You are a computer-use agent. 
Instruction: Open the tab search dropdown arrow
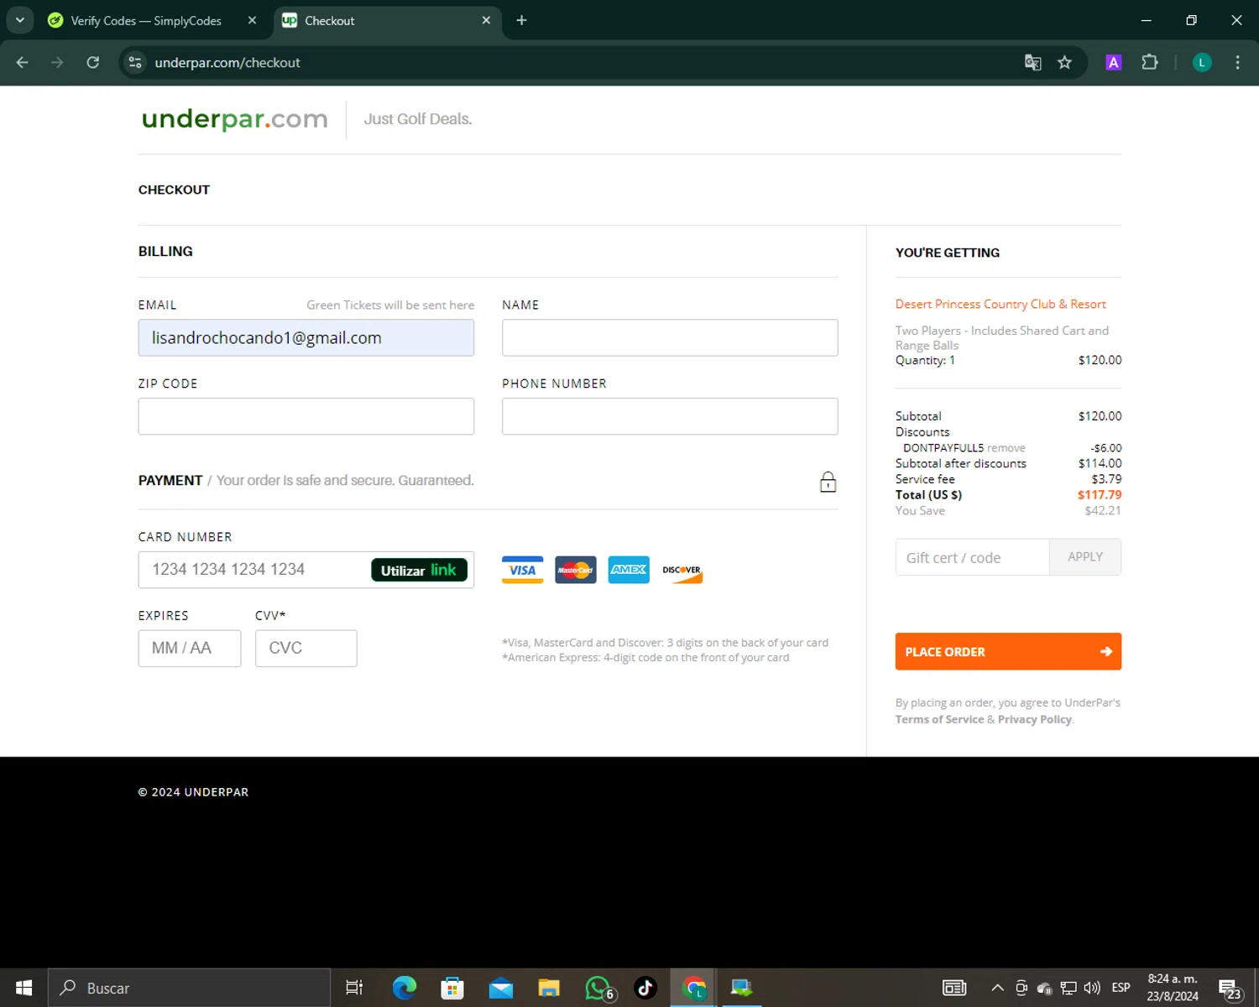(20, 20)
